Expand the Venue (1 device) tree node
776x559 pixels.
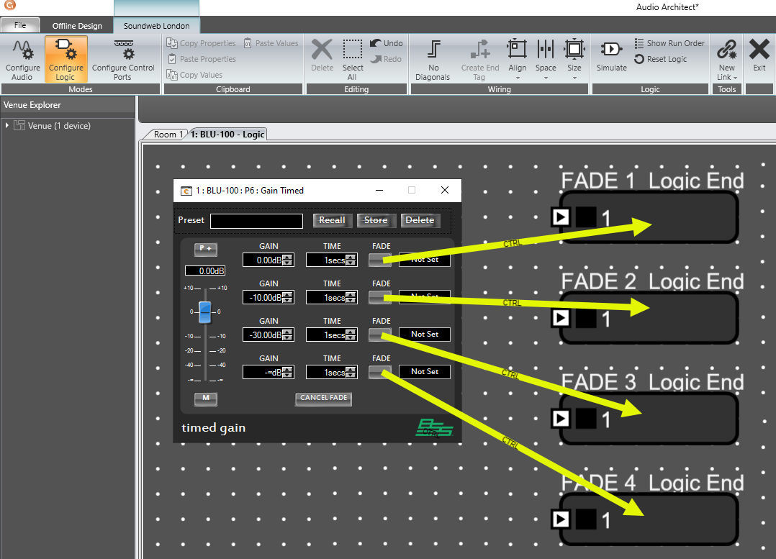click(x=7, y=126)
